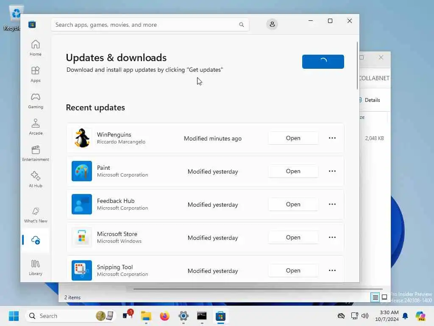This screenshot has width=434, height=326.
Task: Open the network icon in system tray
Action: (355, 316)
